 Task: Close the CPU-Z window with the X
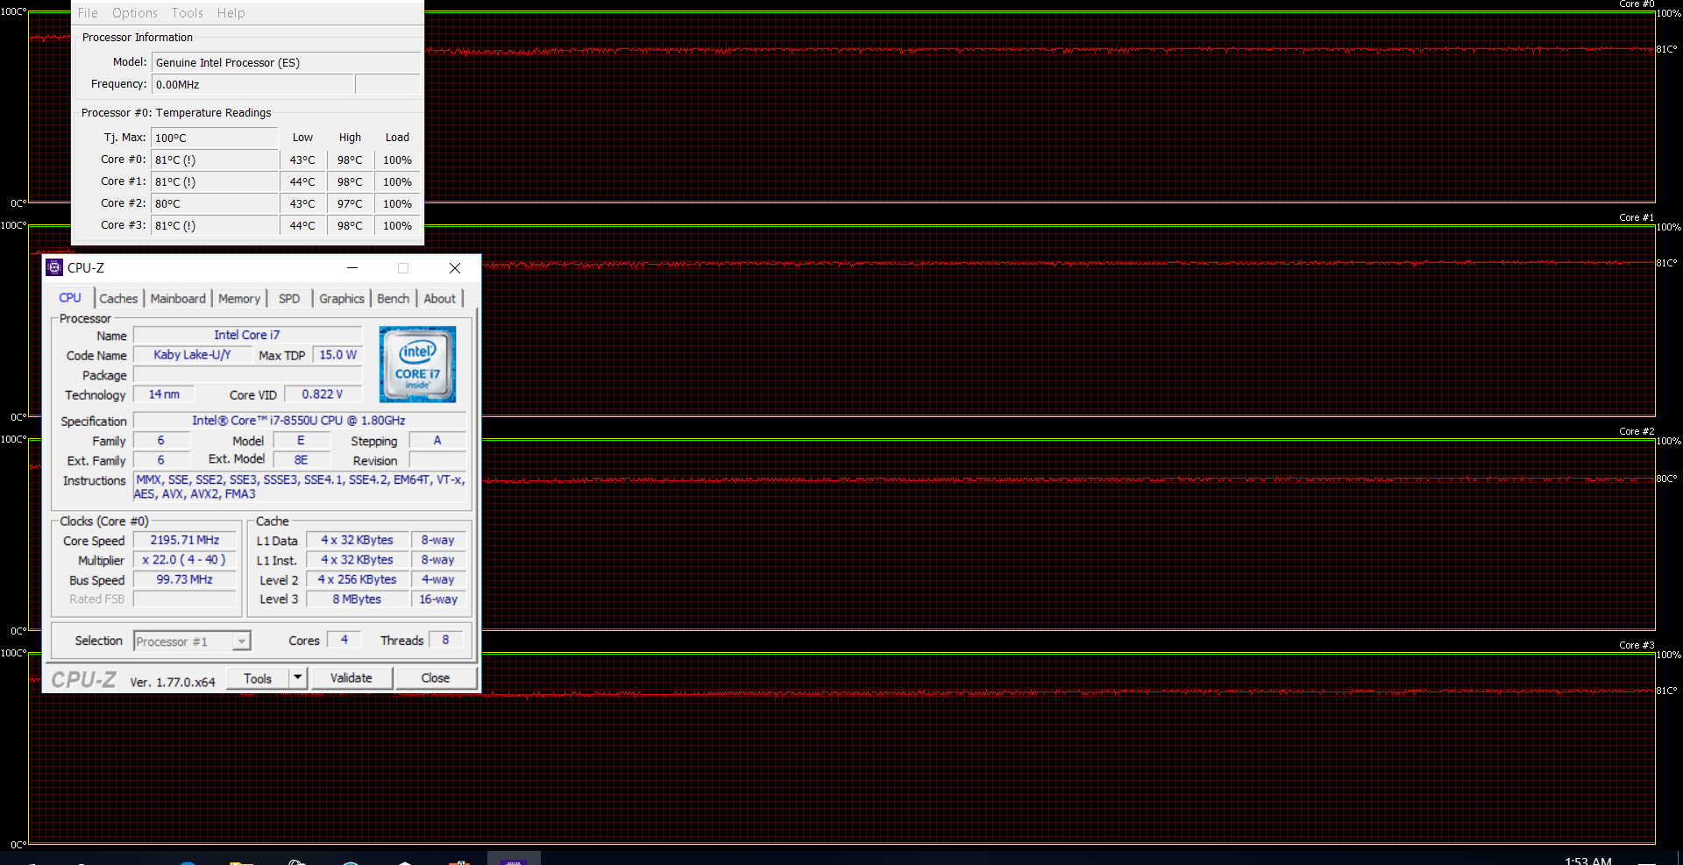(454, 268)
